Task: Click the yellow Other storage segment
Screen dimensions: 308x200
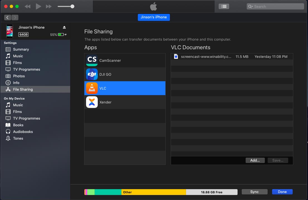Action: coord(154,192)
